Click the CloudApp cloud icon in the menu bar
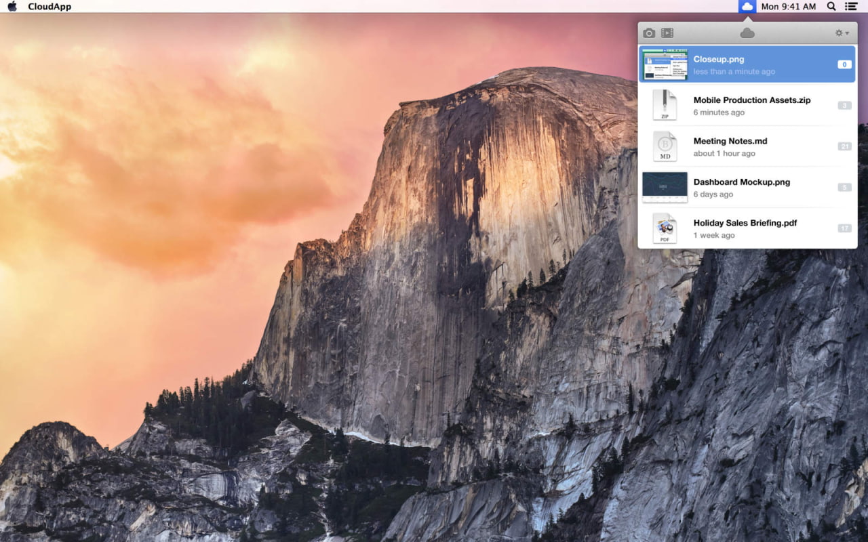 pyautogui.click(x=747, y=7)
